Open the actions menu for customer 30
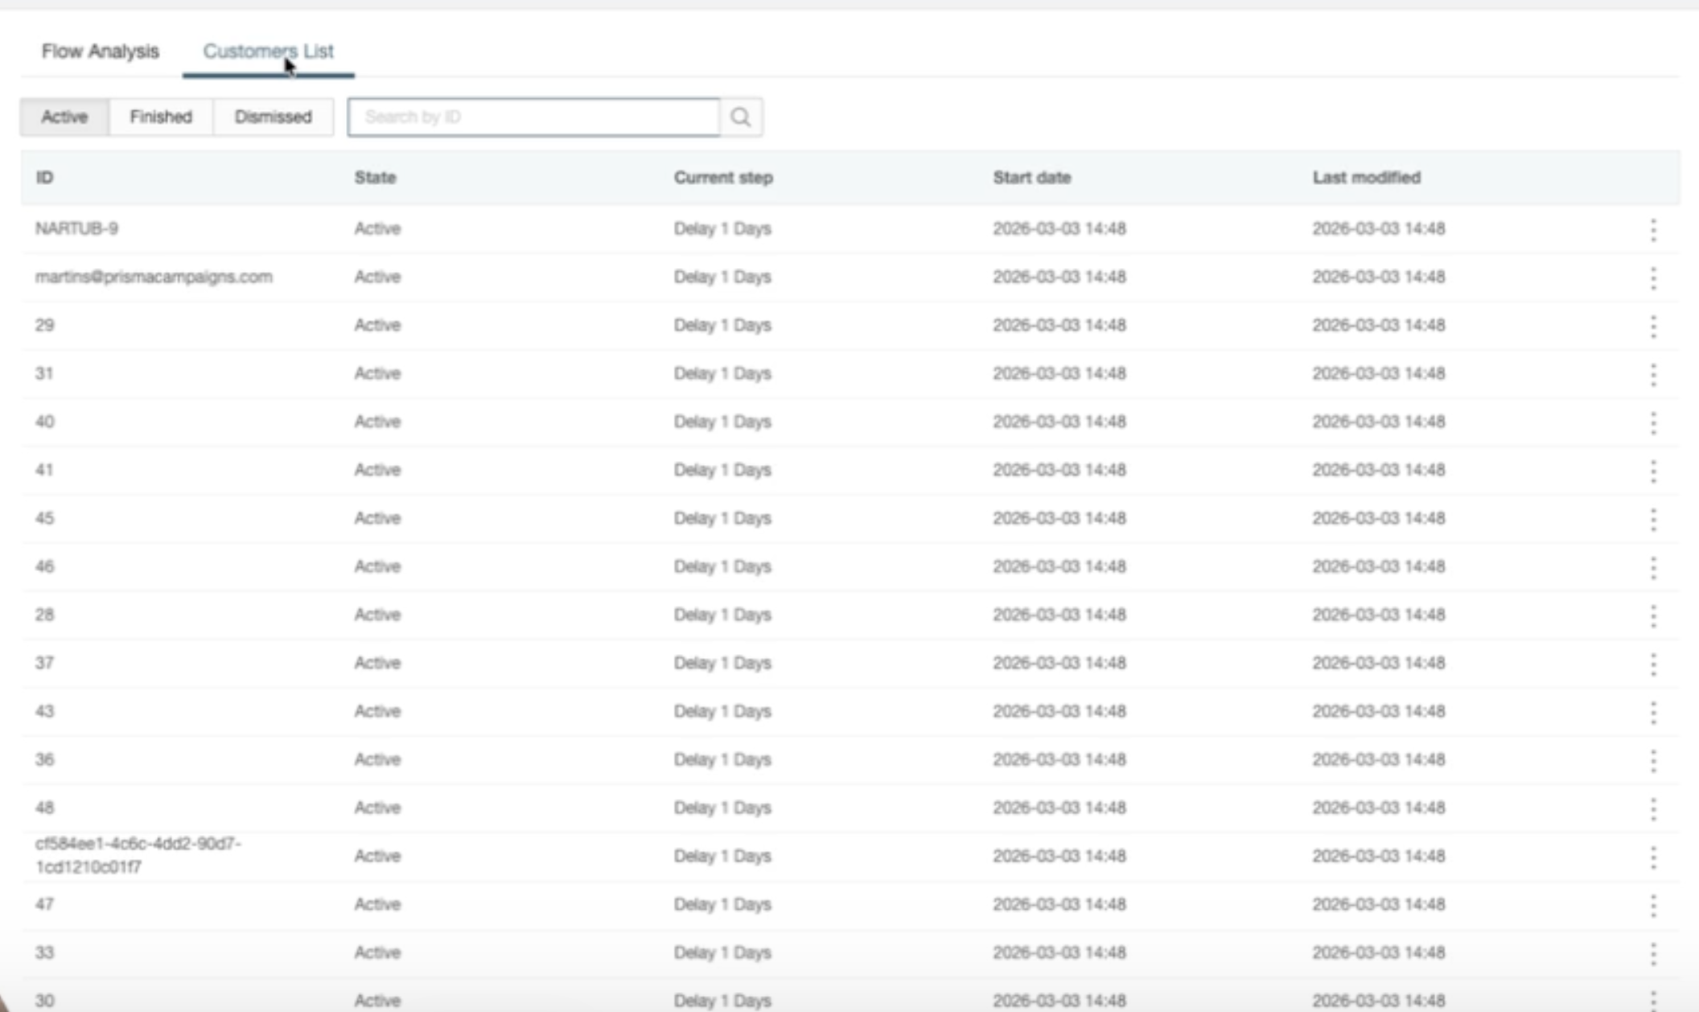 (x=1655, y=1001)
